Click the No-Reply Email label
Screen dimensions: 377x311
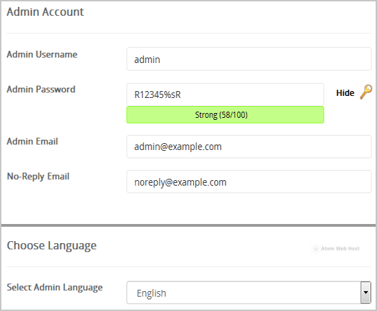[x=38, y=177]
